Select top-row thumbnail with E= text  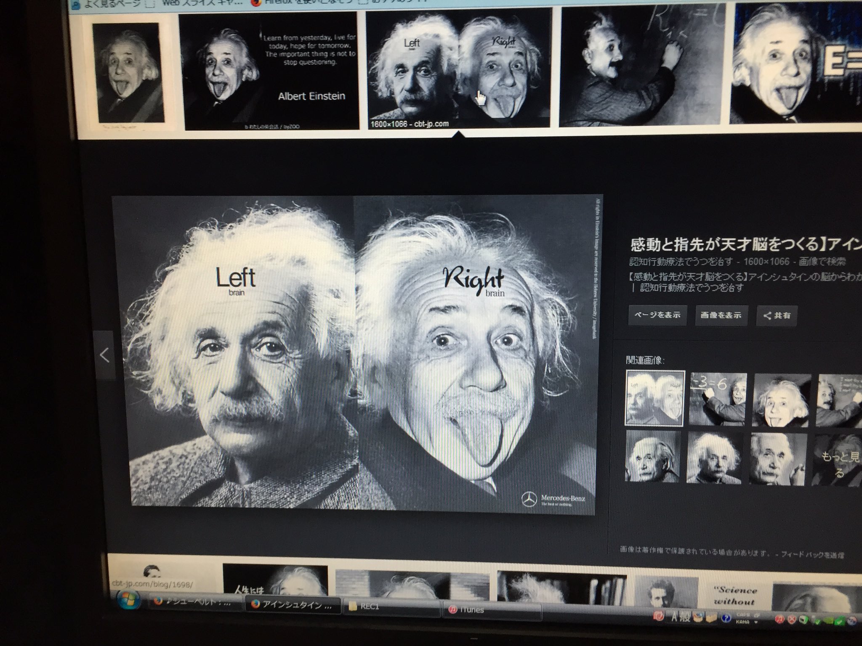[796, 64]
